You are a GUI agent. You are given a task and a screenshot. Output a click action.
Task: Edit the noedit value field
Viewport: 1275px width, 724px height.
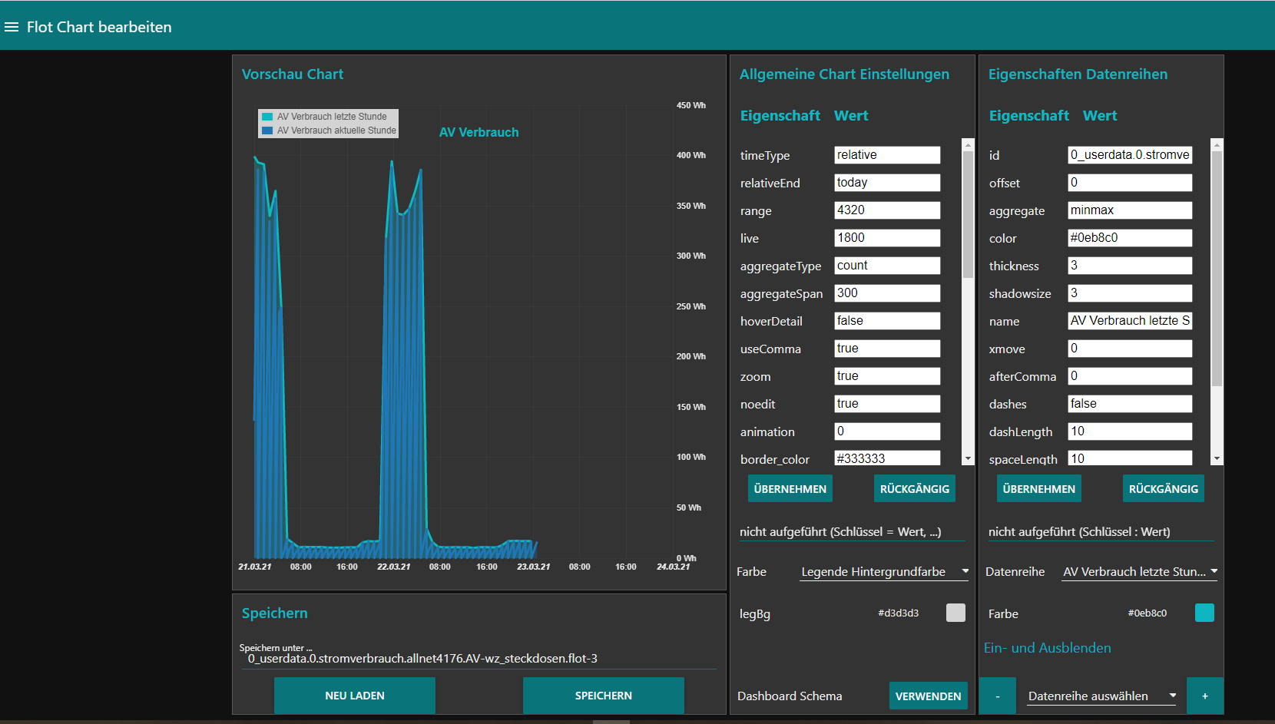887,404
